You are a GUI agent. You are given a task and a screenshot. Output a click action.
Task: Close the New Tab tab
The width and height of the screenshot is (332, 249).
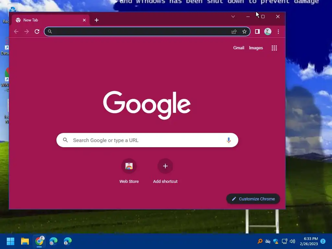coord(84,20)
